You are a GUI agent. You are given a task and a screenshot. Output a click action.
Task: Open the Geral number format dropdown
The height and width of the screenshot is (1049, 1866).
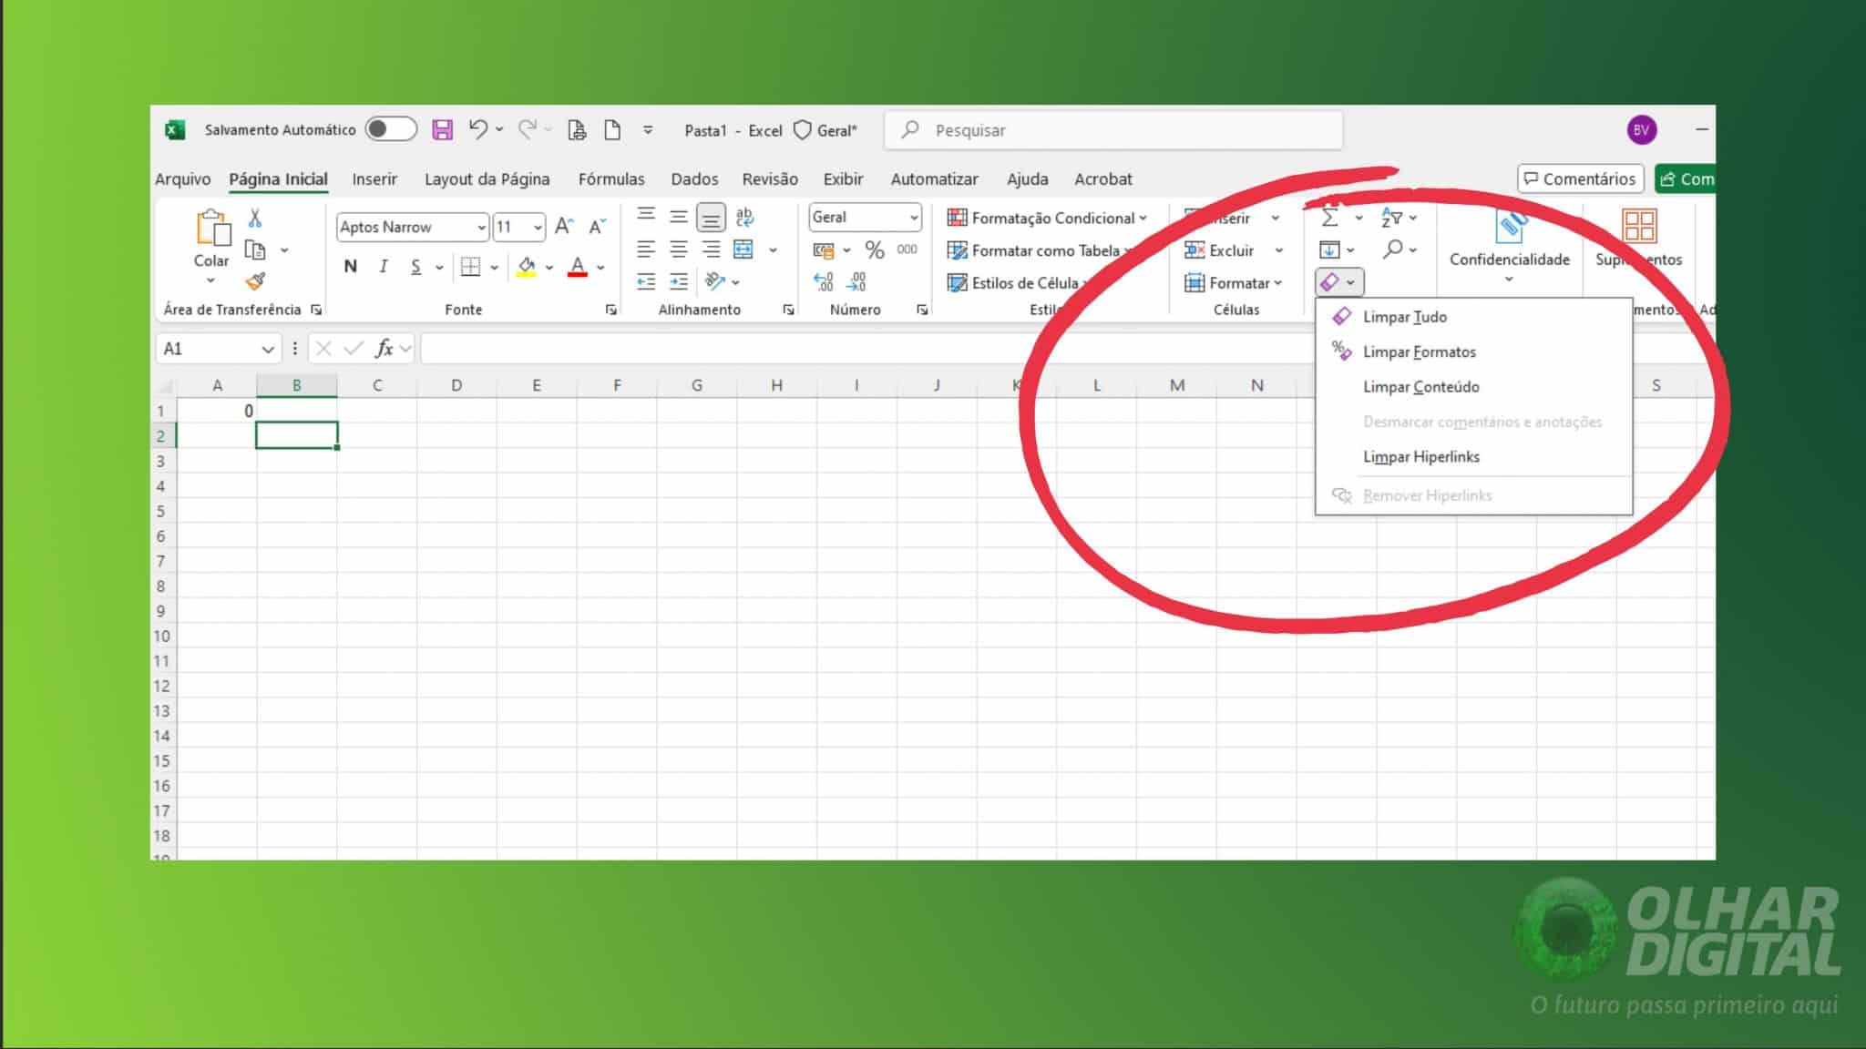[913, 218]
